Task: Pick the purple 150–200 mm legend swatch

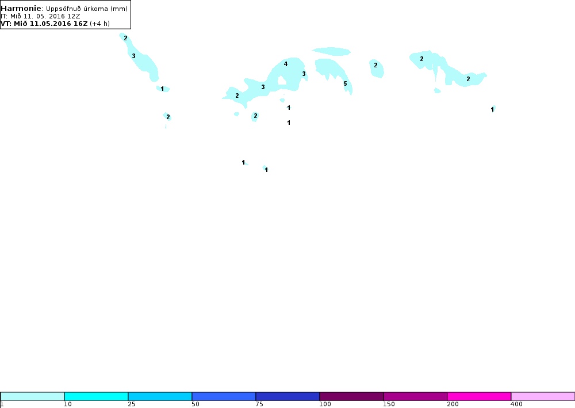Action: (415, 396)
